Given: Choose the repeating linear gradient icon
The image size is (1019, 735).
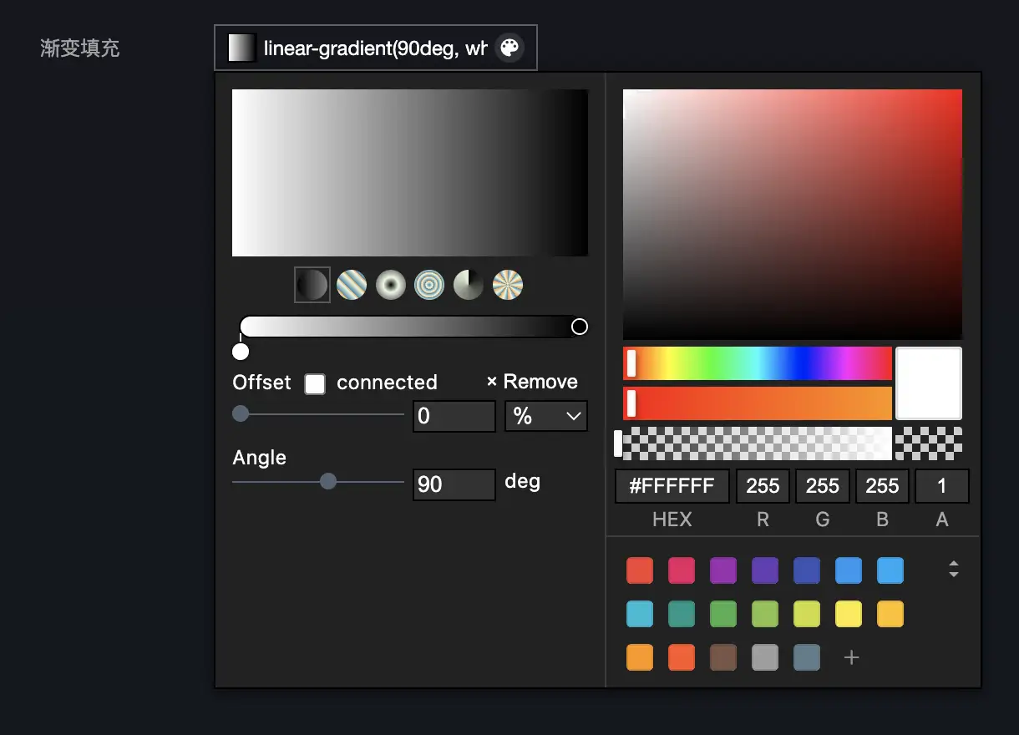Looking at the screenshot, I should point(352,285).
